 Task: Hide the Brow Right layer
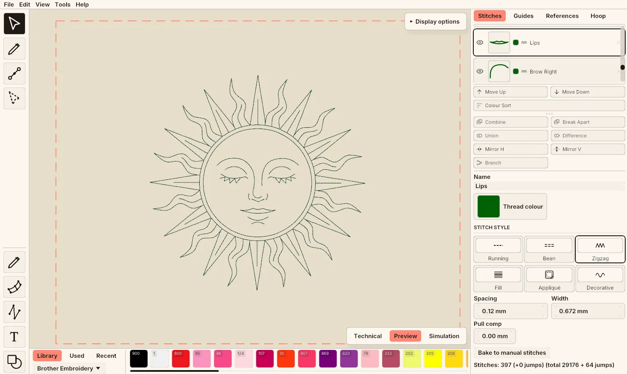[x=480, y=71]
